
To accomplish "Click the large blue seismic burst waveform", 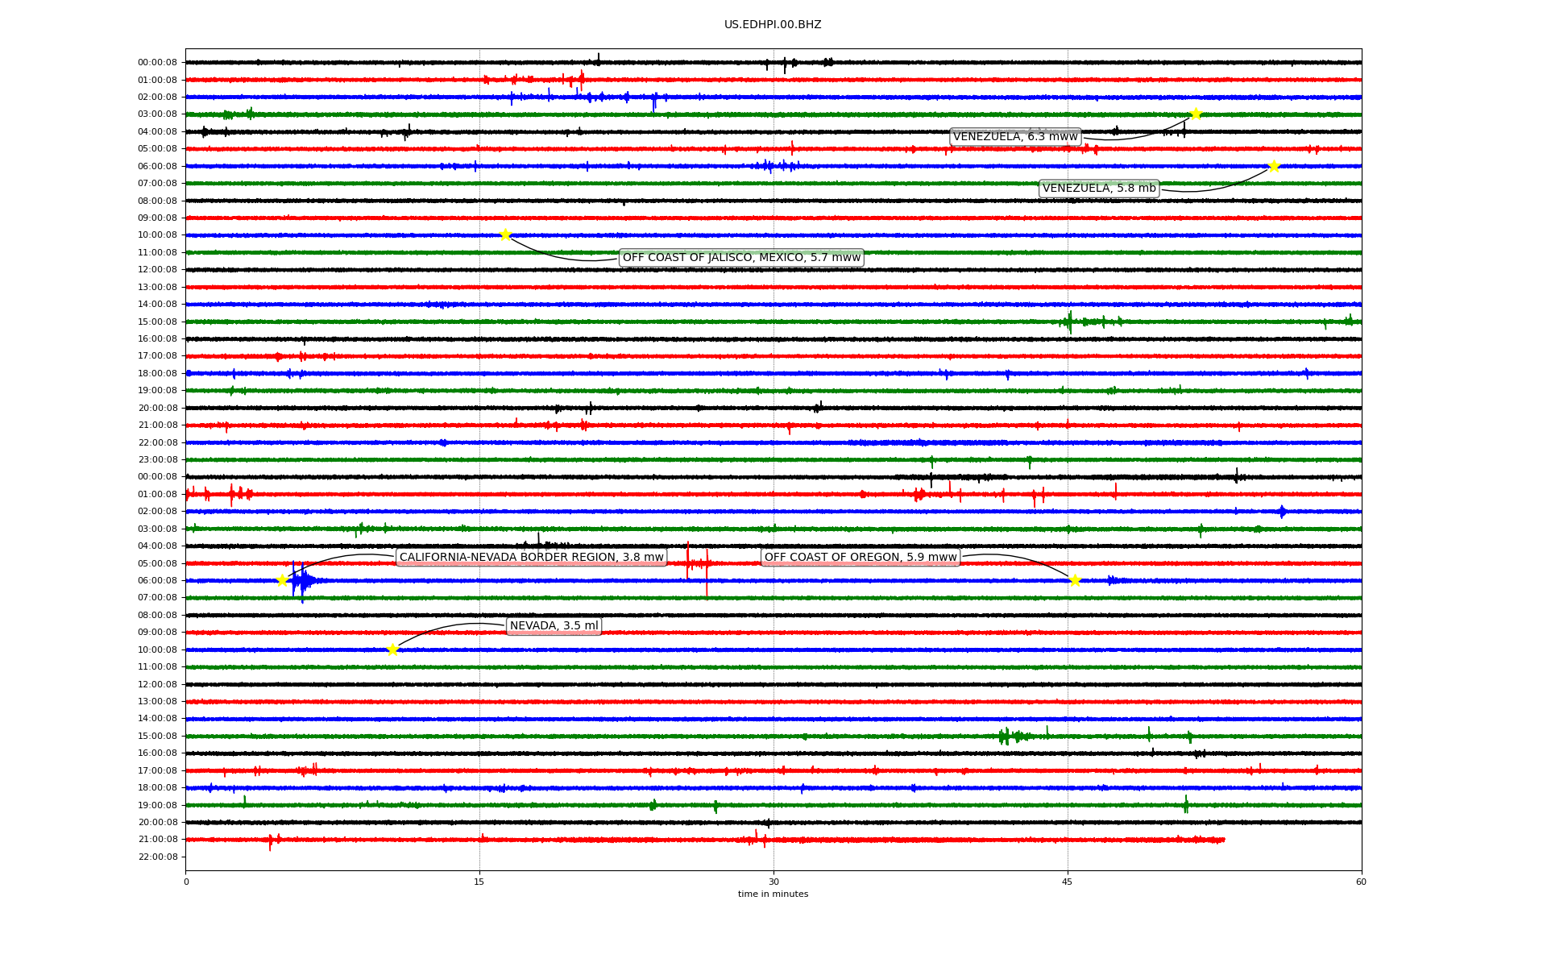I will [x=302, y=580].
